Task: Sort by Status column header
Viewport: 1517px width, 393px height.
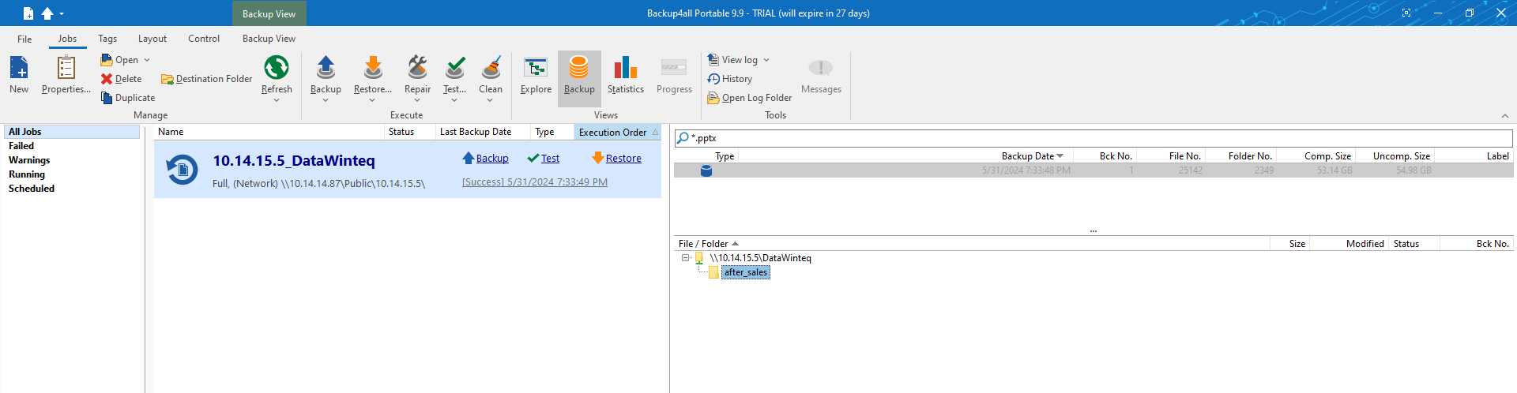Action: tap(409, 132)
